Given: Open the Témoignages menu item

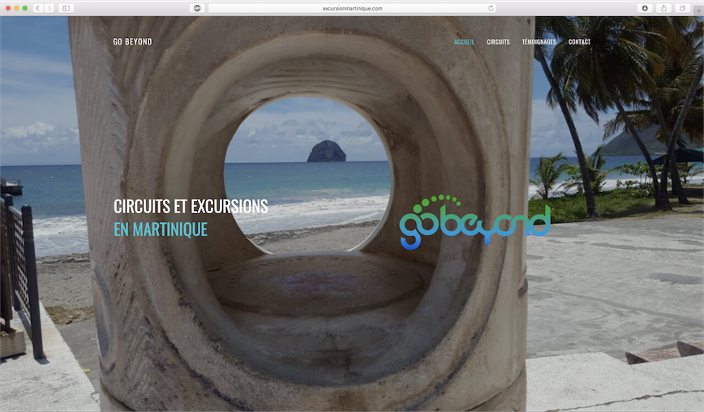Looking at the screenshot, I should tap(539, 41).
